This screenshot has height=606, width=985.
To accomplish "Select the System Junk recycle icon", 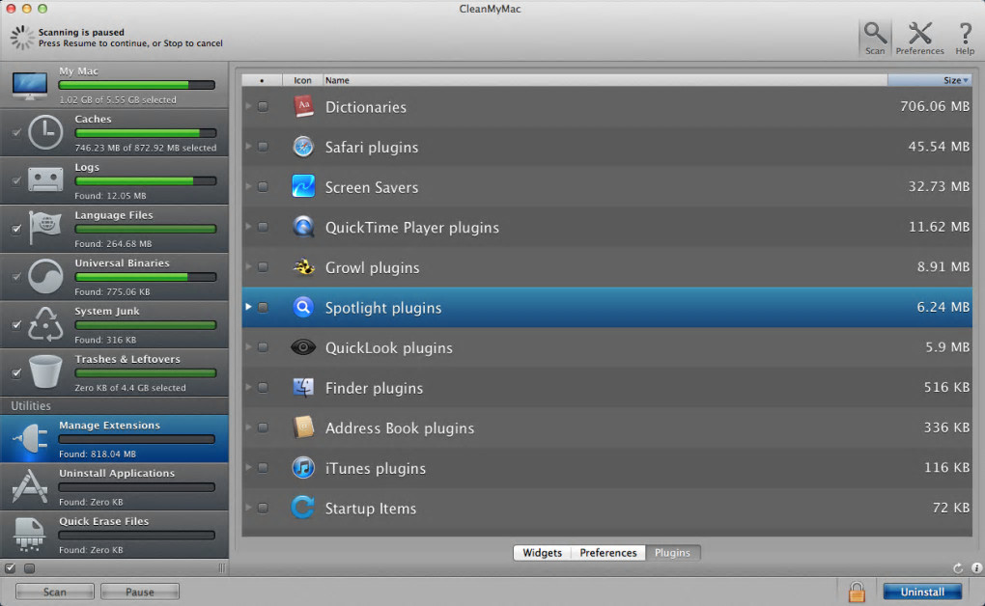I will 45,324.
